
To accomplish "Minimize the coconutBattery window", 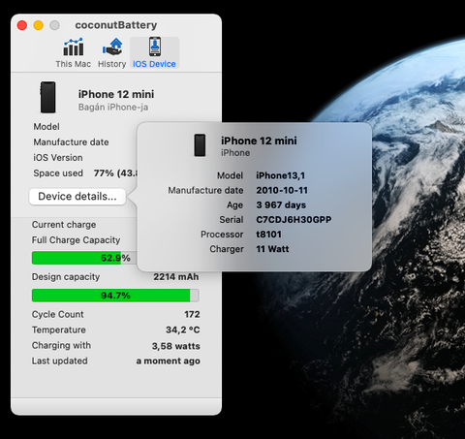I will click(39, 25).
